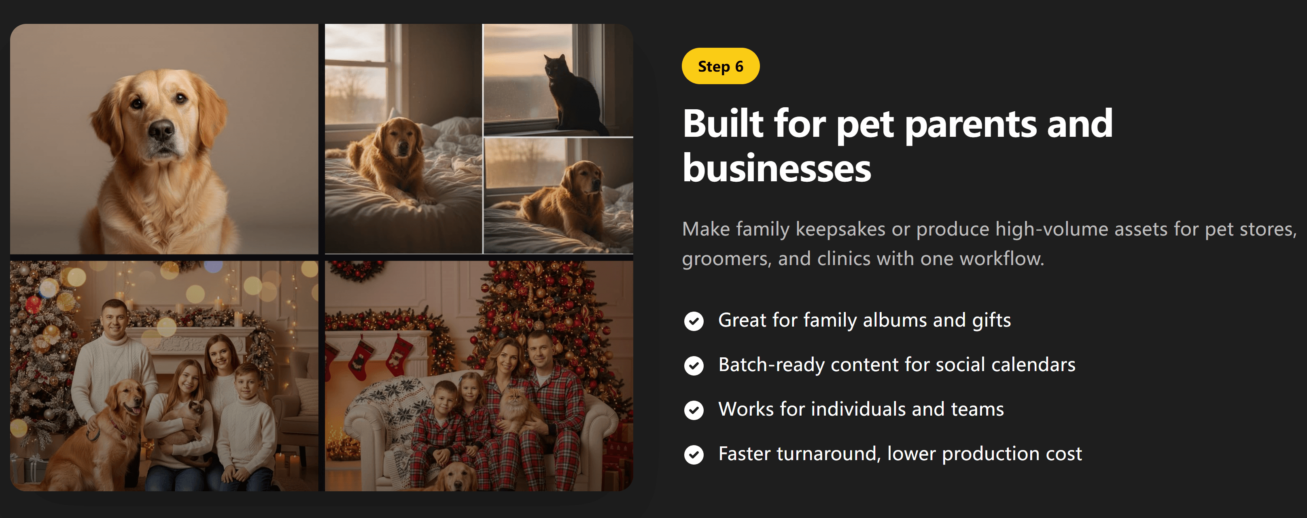Open the golden retriever studio portrait
Viewport: 1307px width, 518px height.
(x=164, y=138)
